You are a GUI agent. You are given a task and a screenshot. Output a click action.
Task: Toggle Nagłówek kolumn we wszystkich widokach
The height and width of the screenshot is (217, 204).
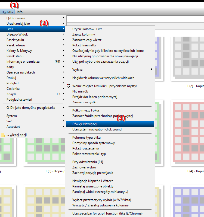110,78
